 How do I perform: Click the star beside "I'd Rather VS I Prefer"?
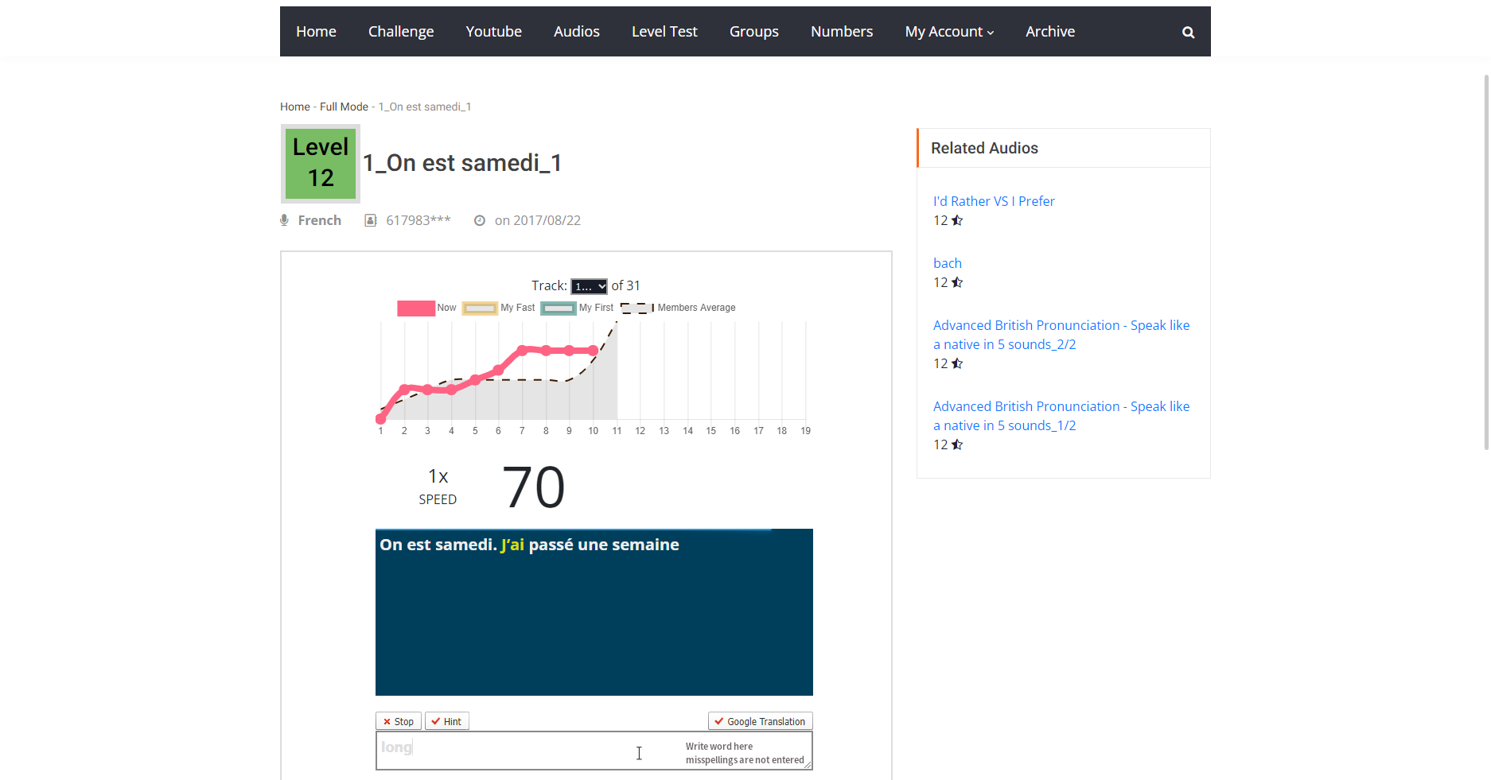pos(959,220)
